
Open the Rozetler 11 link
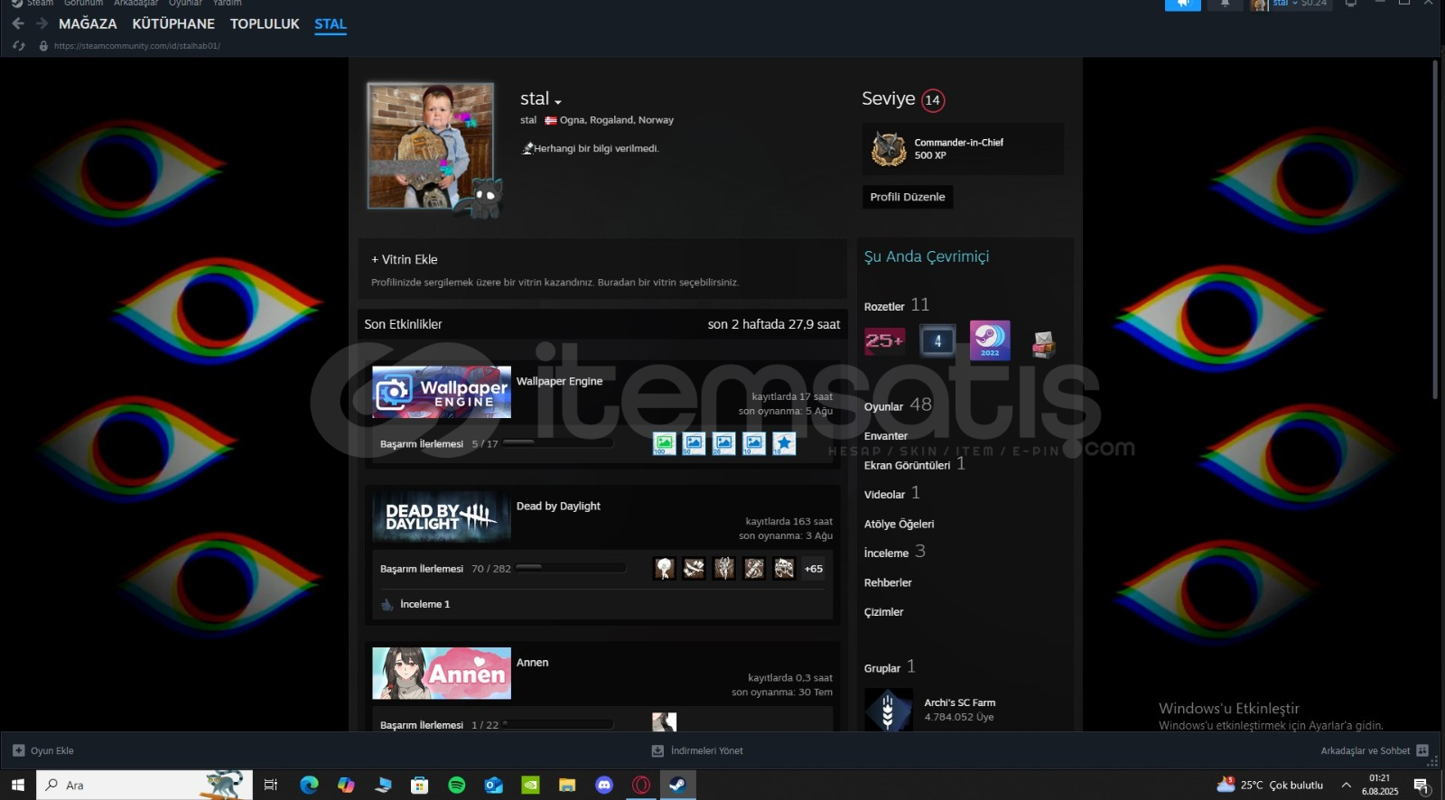tap(897, 305)
